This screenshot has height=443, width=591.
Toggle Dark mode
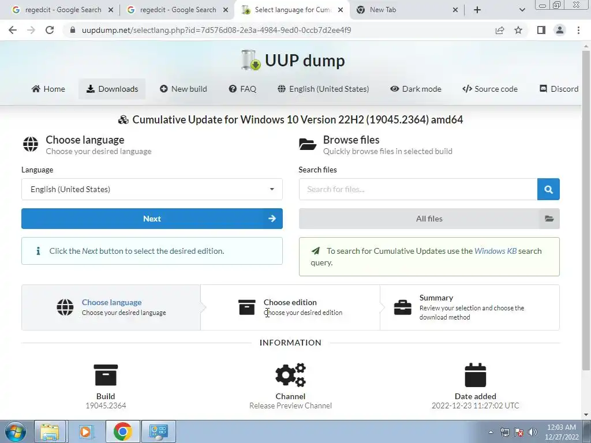(x=416, y=89)
